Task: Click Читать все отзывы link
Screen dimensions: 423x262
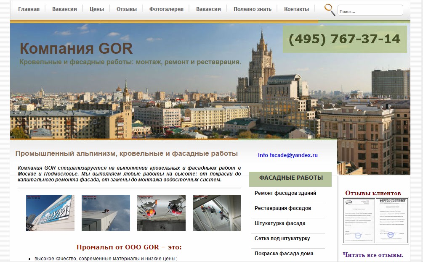Action: tap(373, 255)
